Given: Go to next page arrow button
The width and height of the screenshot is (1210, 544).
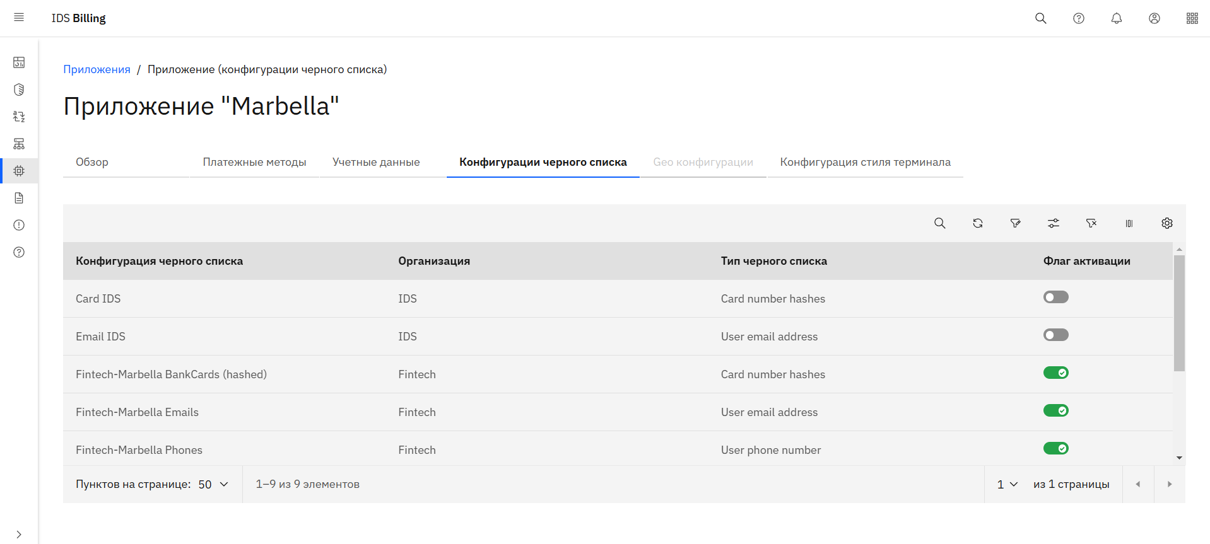Looking at the screenshot, I should point(1169,484).
